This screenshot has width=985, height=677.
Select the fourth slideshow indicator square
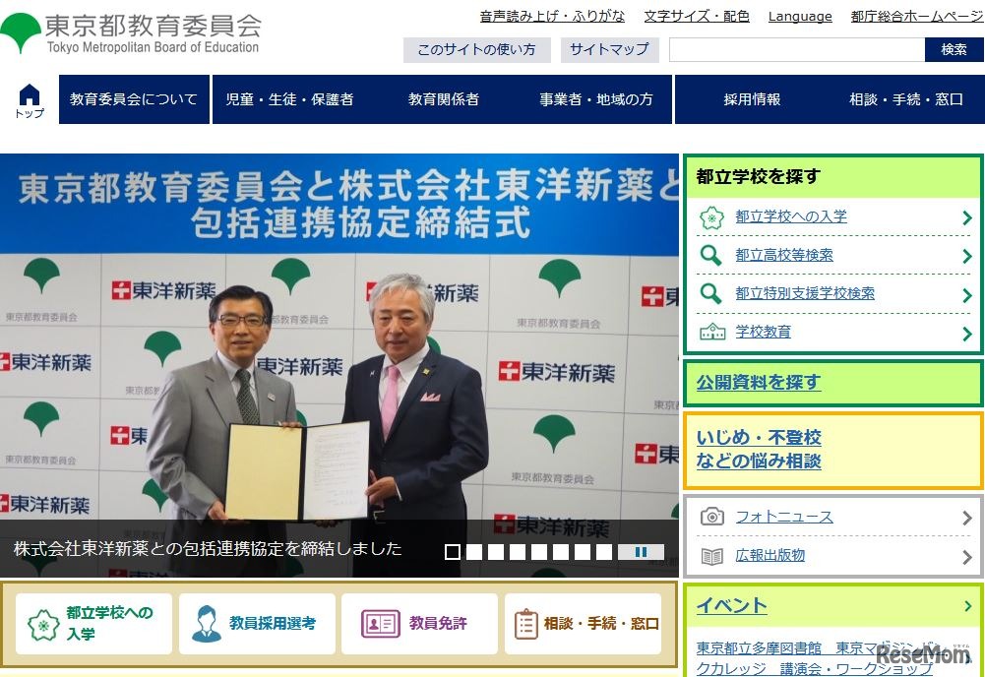coord(518,552)
